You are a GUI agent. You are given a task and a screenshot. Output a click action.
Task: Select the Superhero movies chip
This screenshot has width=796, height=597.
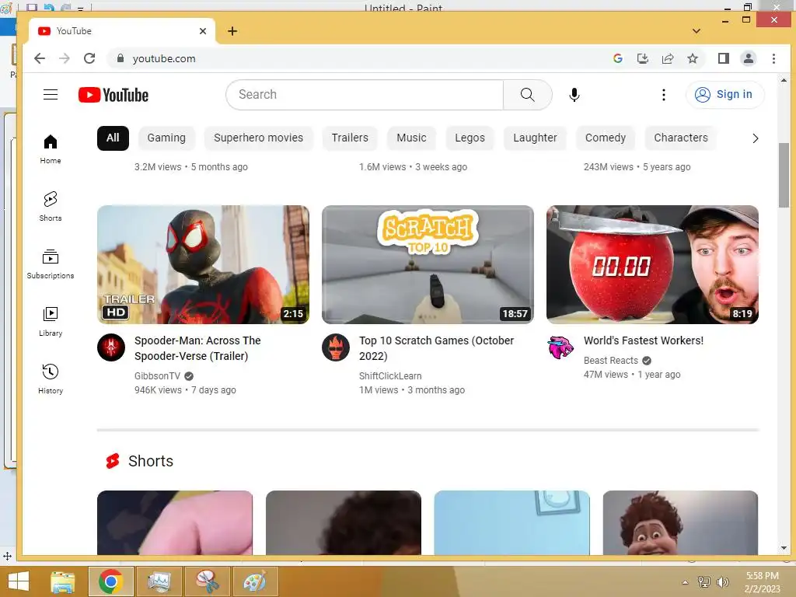point(258,138)
